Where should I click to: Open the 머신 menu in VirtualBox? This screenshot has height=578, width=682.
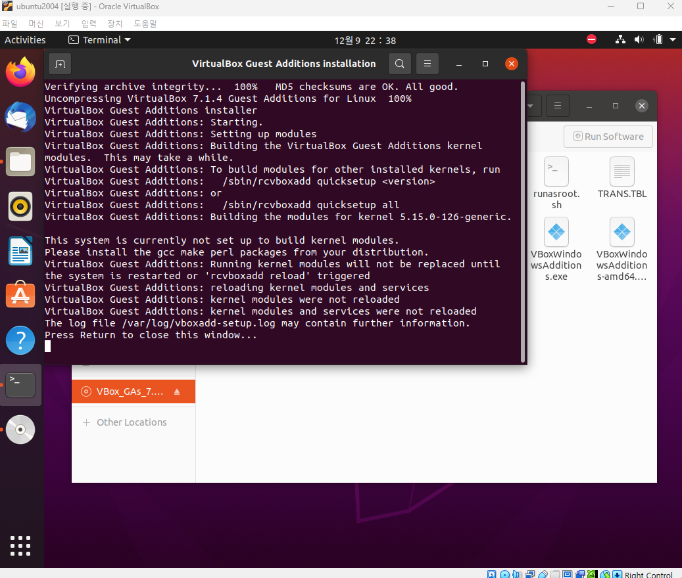pyautogui.click(x=36, y=24)
